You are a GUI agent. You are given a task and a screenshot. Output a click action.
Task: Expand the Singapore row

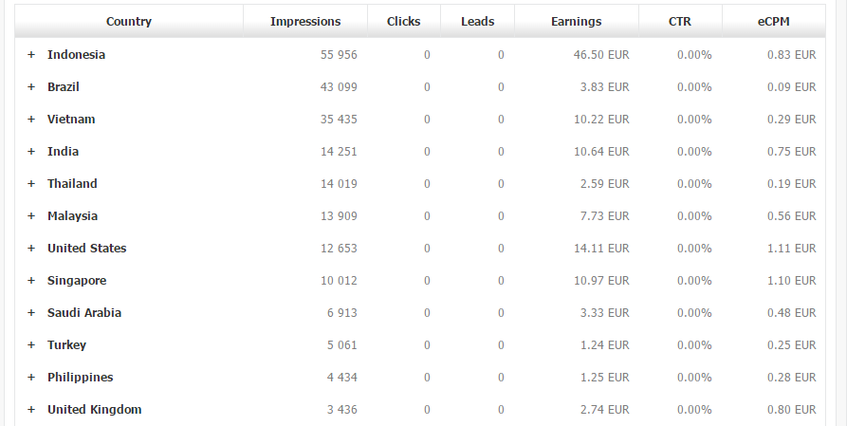pos(31,280)
